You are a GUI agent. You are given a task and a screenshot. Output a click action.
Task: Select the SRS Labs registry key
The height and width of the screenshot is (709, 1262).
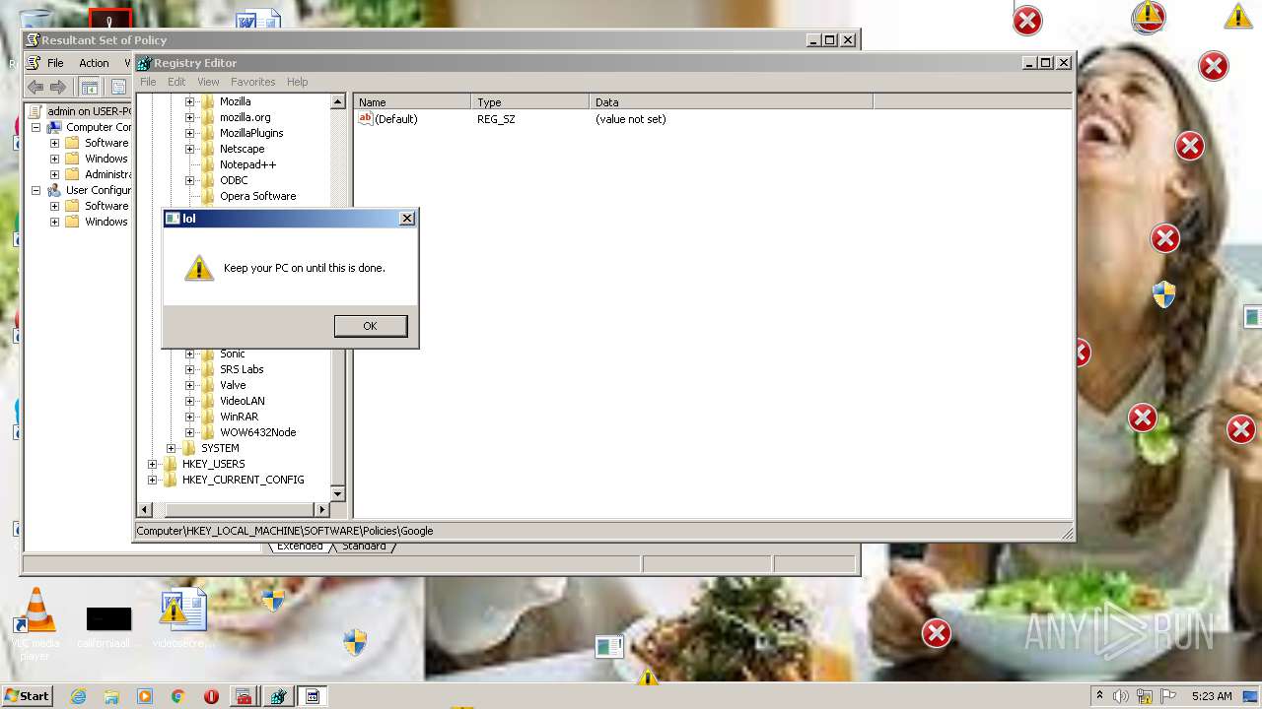[x=242, y=369]
